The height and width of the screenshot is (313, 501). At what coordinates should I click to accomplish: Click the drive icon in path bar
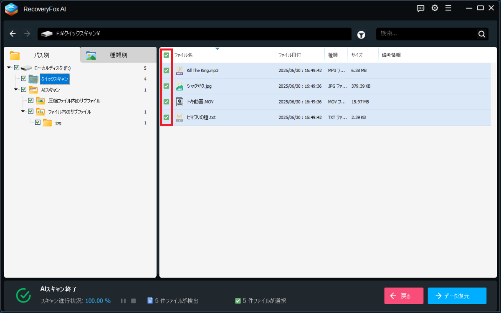pyautogui.click(x=47, y=34)
